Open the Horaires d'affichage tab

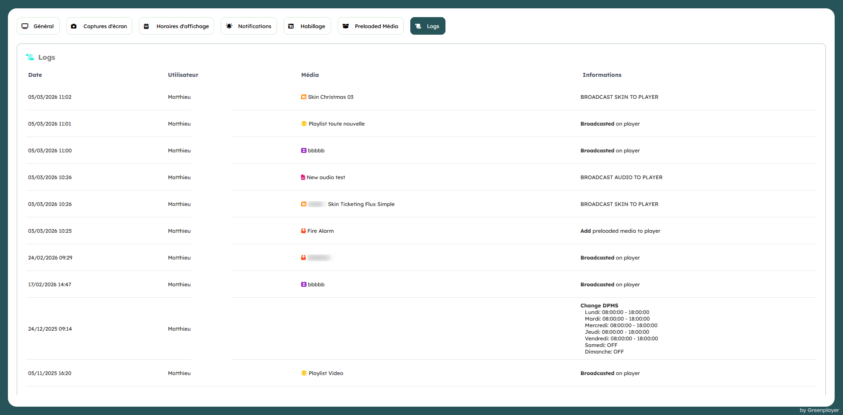click(176, 26)
